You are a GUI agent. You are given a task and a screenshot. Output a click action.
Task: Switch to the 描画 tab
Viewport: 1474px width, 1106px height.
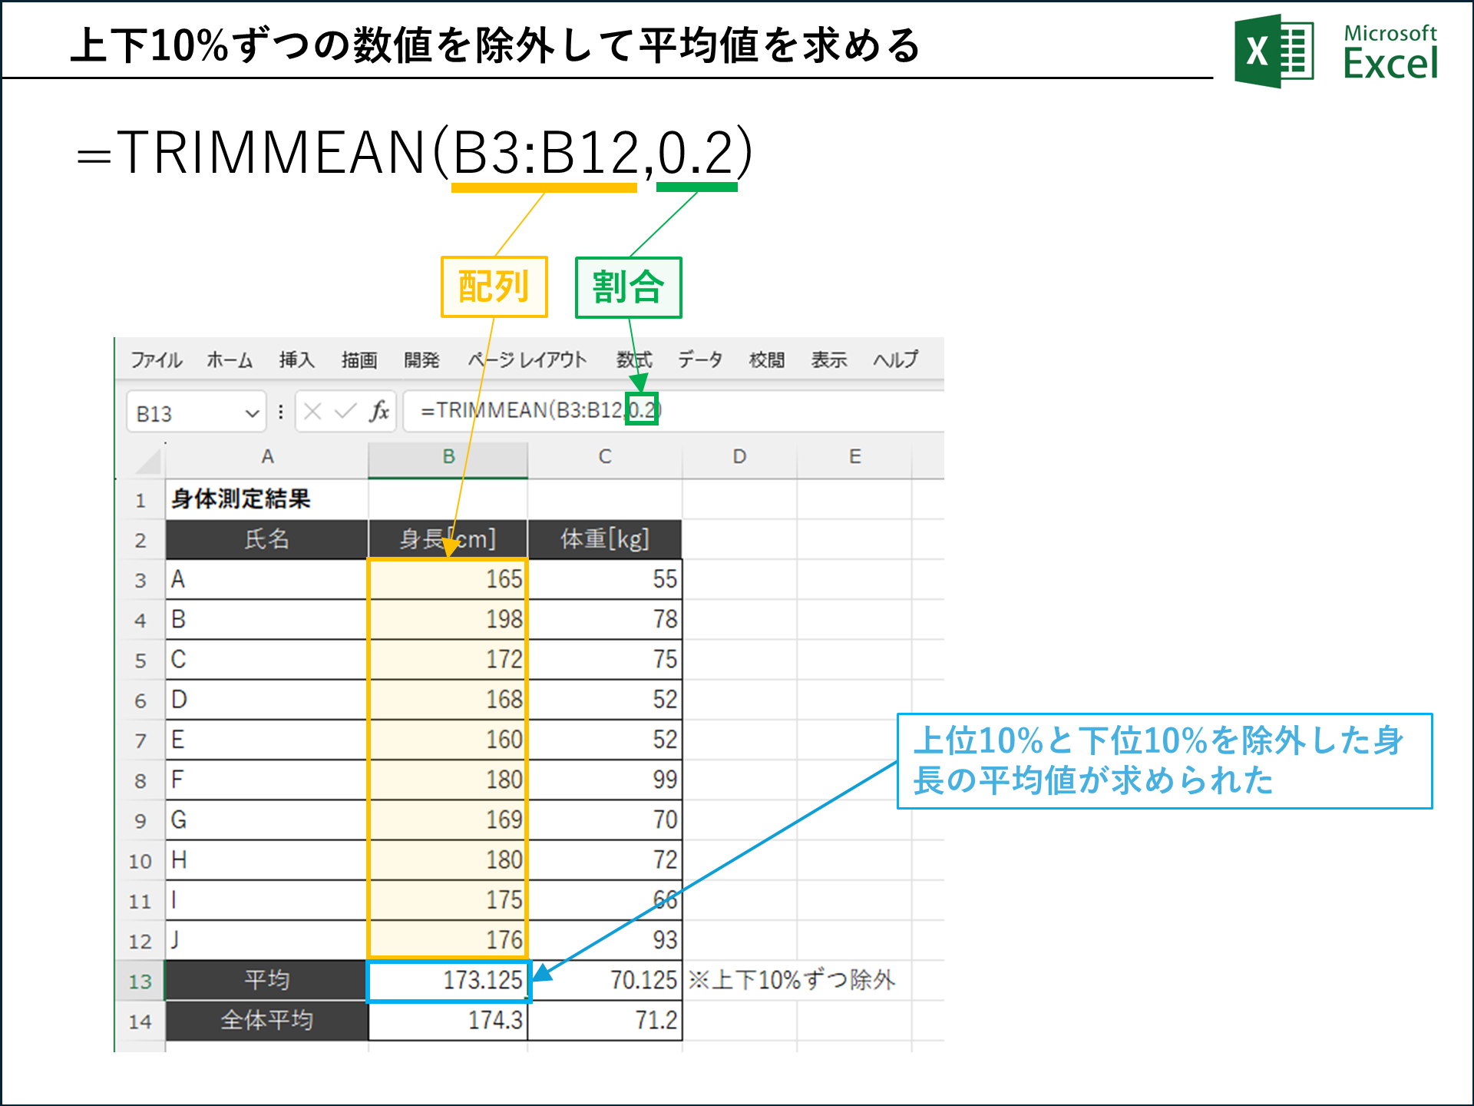click(x=359, y=359)
